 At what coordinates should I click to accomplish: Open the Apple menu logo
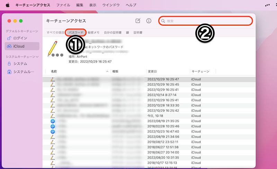(8, 5)
